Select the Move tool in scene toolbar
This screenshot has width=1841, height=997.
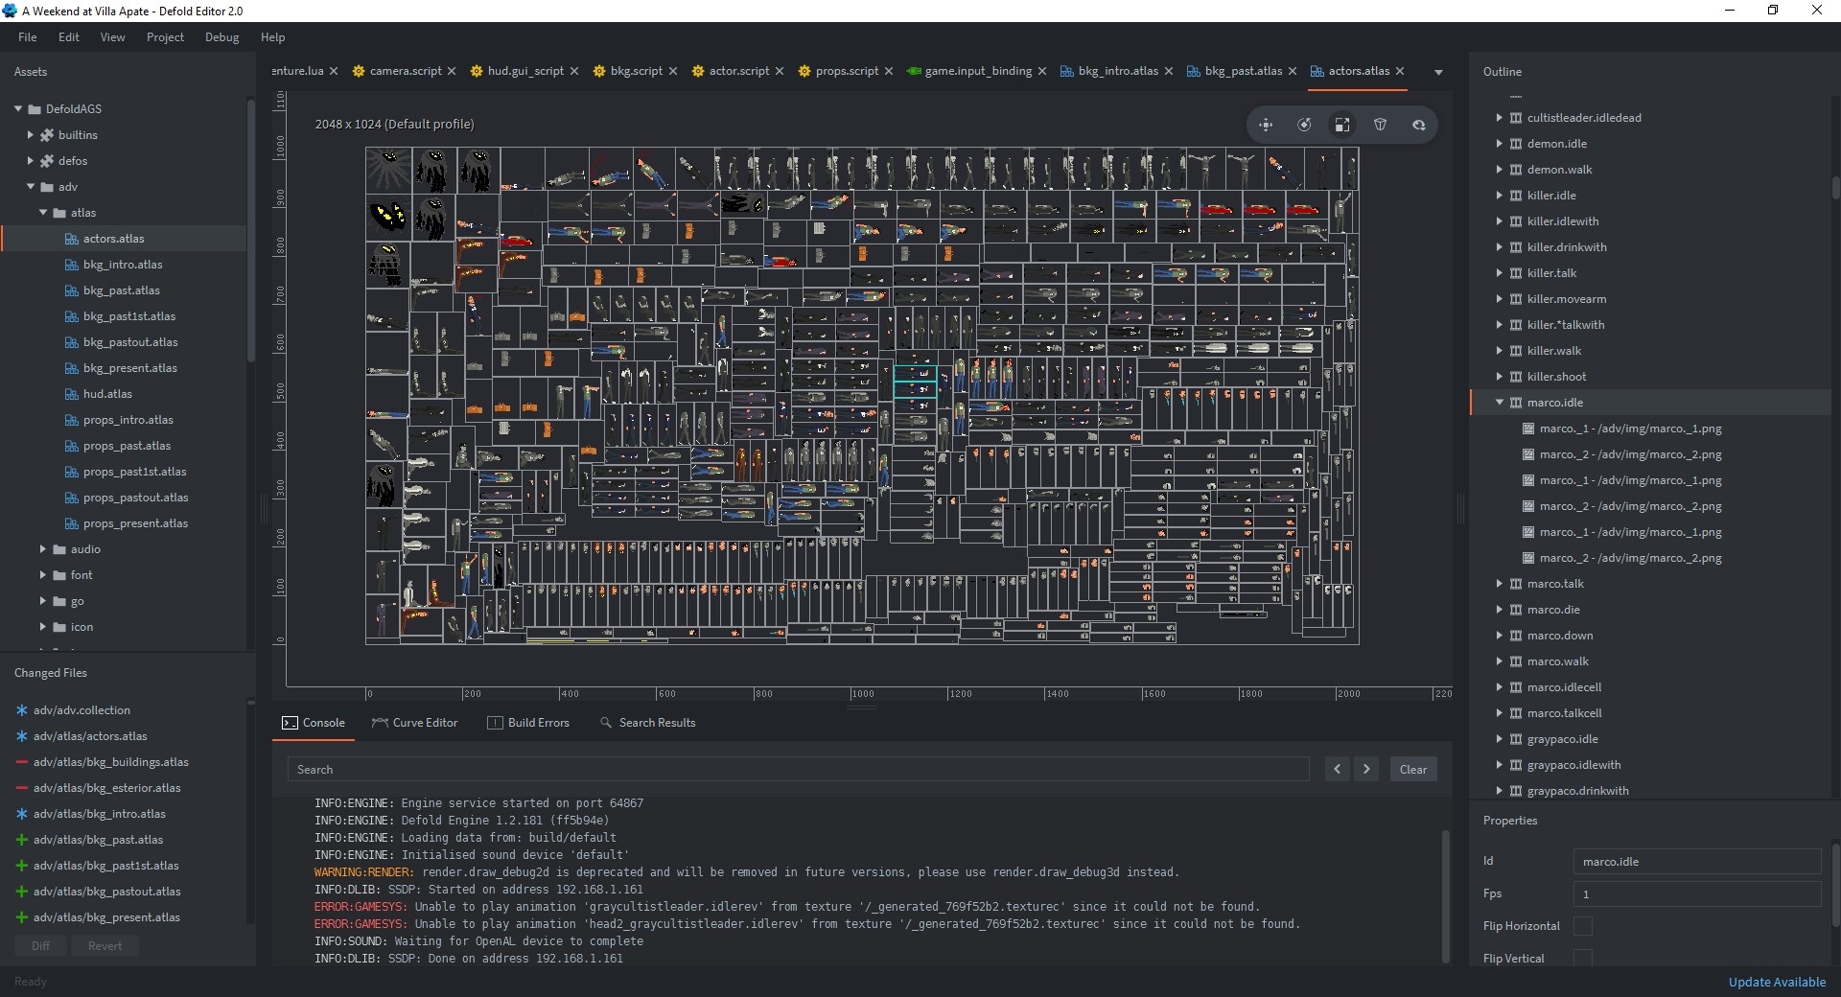point(1266,125)
